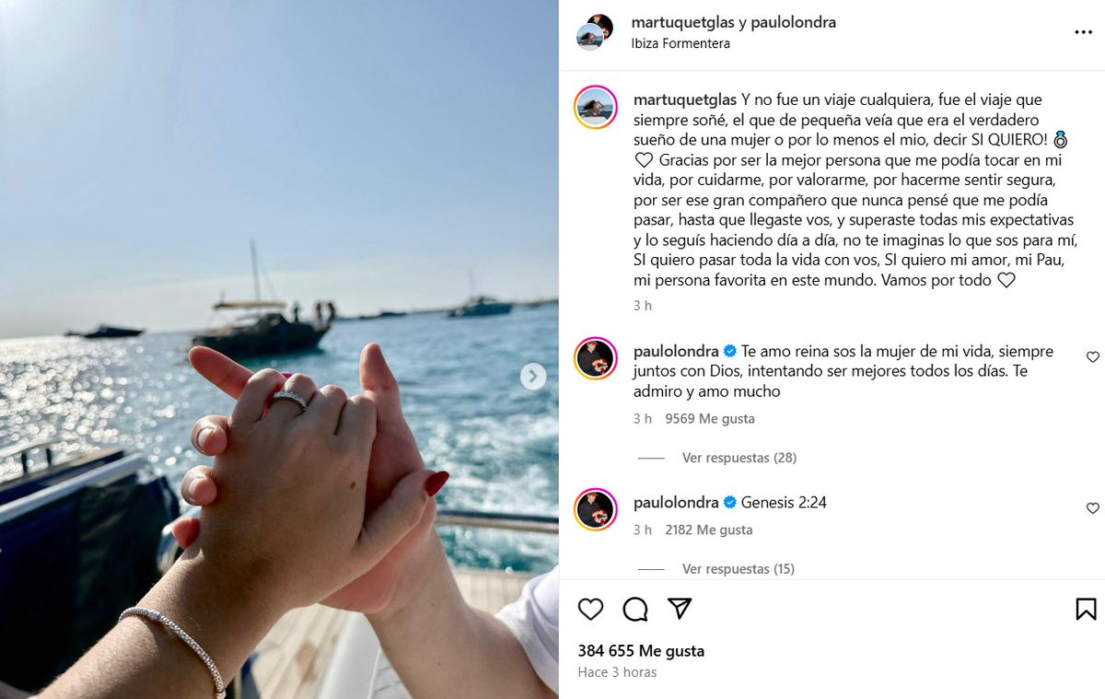This screenshot has height=699, width=1105.
Task: Like the post with the heart icon
Action: 590,609
